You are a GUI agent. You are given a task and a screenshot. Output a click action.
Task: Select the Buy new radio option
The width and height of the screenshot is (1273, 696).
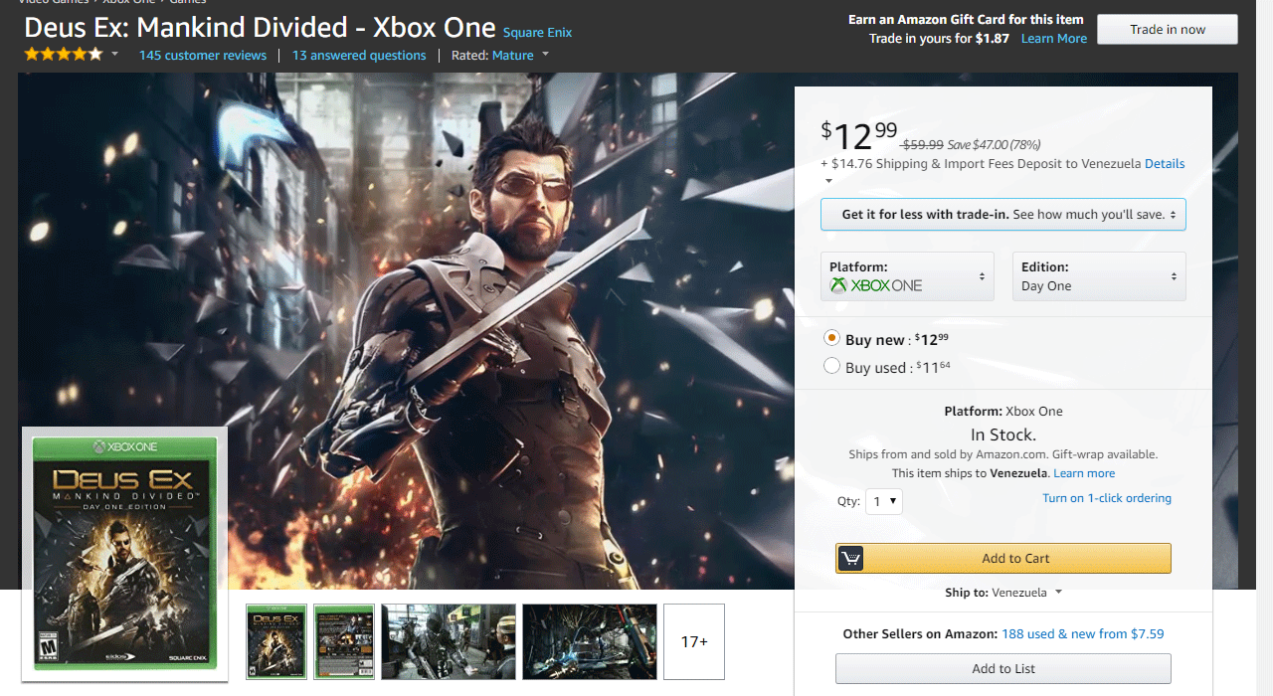(x=832, y=339)
